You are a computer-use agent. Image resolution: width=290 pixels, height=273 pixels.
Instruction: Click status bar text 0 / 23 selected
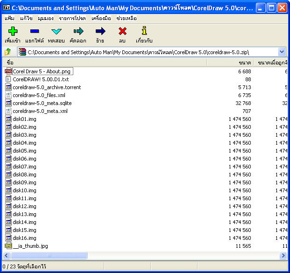(x=24, y=266)
